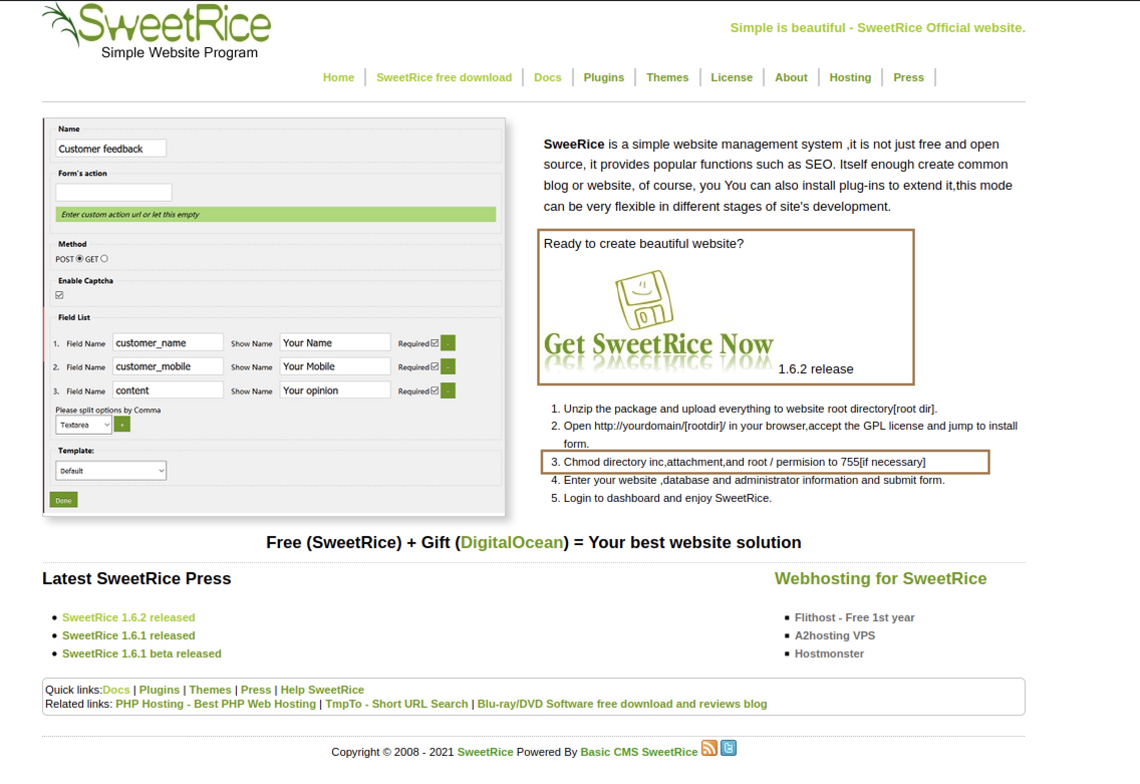The width and height of the screenshot is (1140, 784).
Task: Select Themes in top navigation
Action: click(x=667, y=77)
